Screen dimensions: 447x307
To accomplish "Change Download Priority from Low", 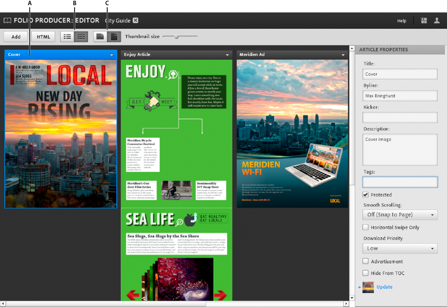I will (x=400, y=248).
